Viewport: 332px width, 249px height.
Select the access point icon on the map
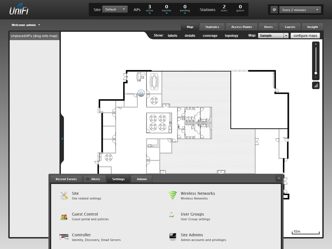(141, 93)
